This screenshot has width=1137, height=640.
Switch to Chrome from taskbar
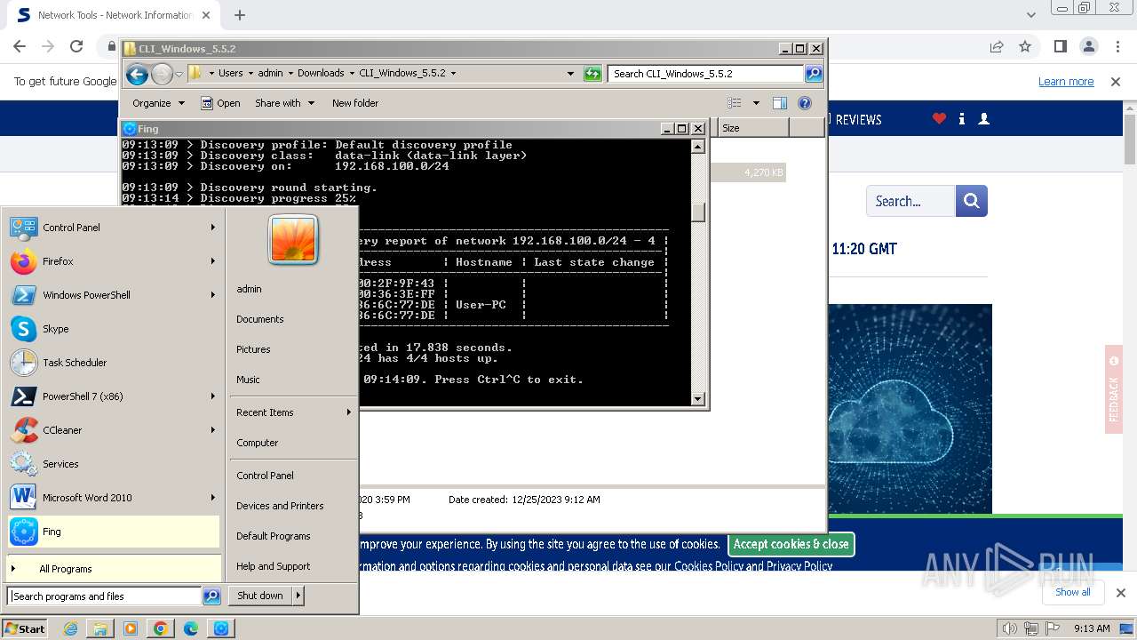click(160, 628)
